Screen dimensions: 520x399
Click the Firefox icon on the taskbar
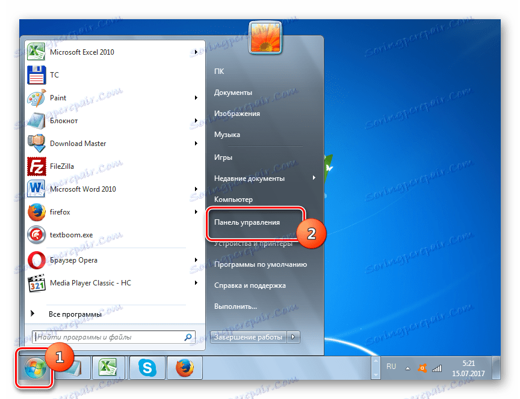184,368
